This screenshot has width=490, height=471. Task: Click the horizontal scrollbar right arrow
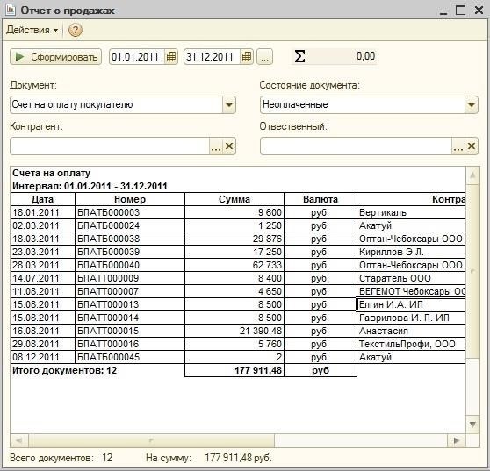(457, 440)
